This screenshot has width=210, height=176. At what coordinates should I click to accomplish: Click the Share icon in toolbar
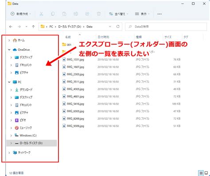tap(87, 14)
